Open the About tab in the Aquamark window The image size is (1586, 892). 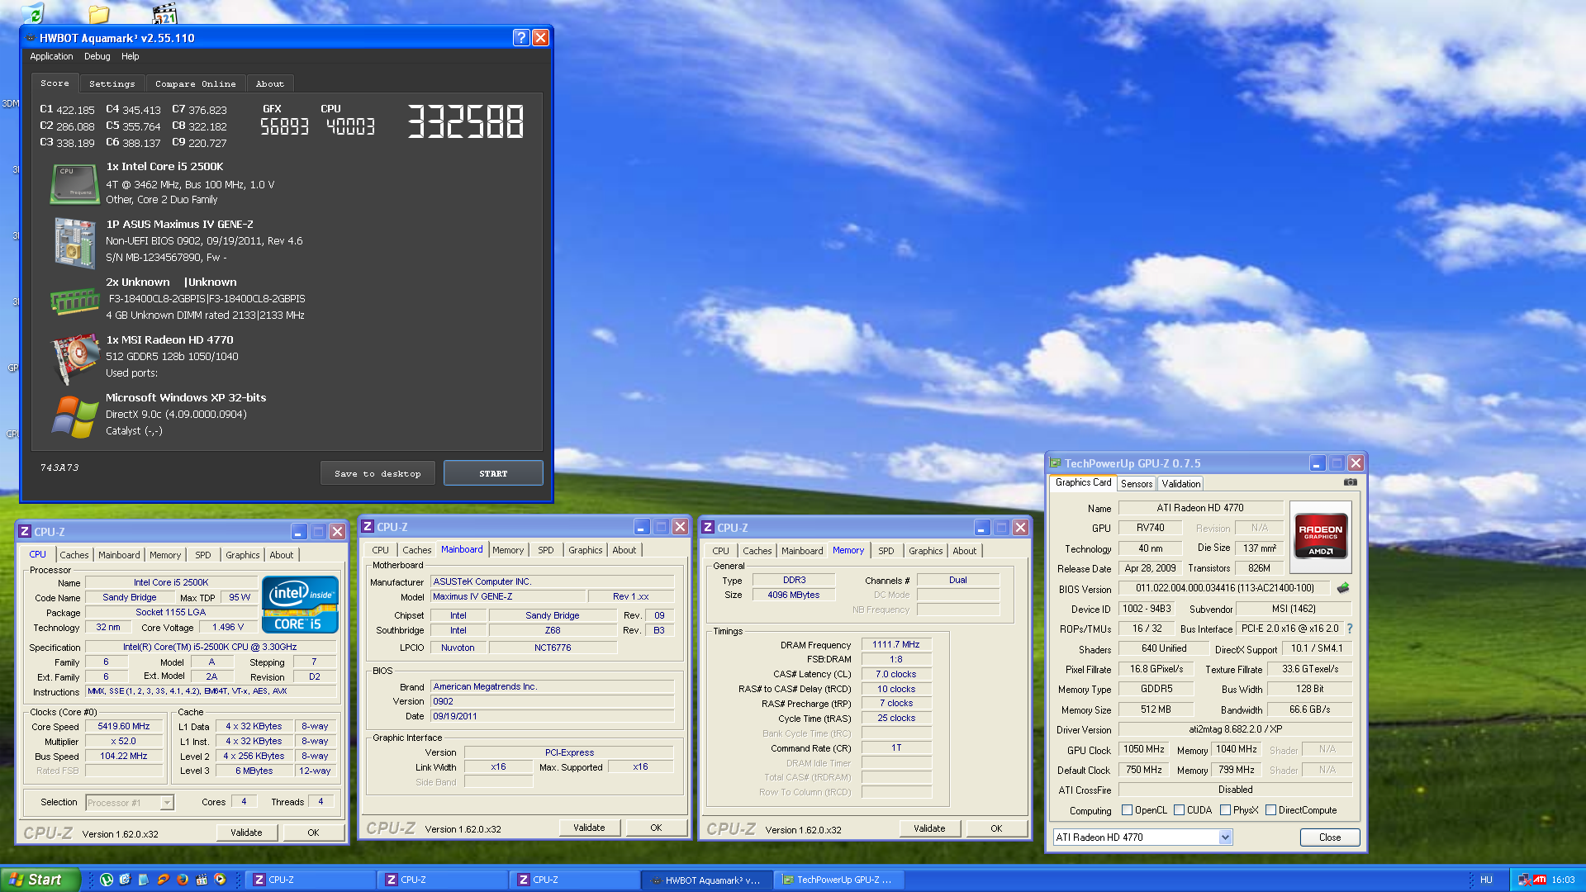tap(269, 83)
